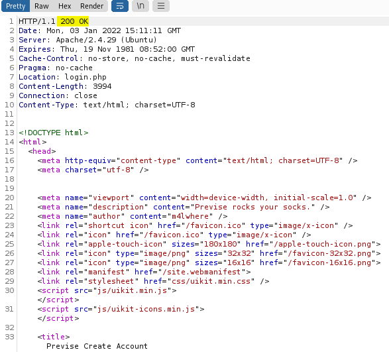Viewport: 389px width, 352px height.
Task: Click line number 33 in the gutter
Action: [x=9, y=337]
